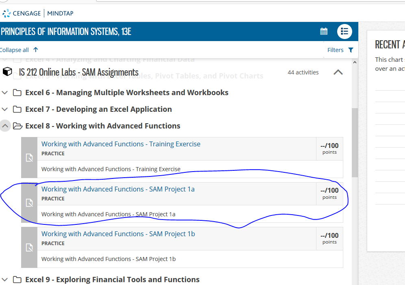Open the calendar view icon
405x285 pixels.
pyautogui.click(x=324, y=31)
